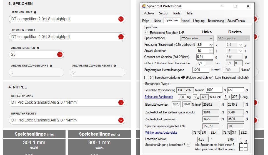The image size is (268, 155).
Task: Click the left Elastizitätsgrenze 1020 field
Action: coord(176,104)
